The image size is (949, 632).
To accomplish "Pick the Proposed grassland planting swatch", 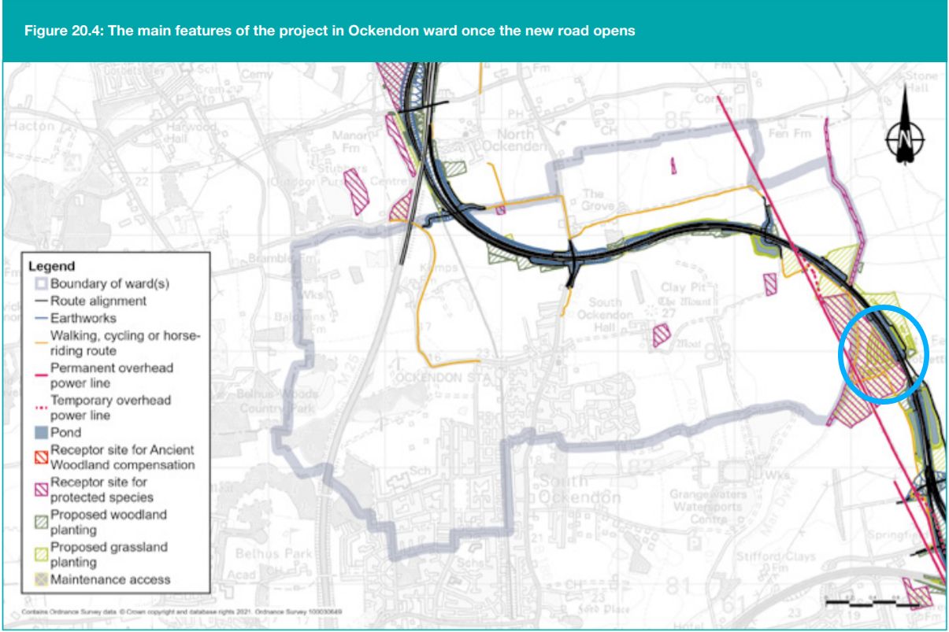I will [42, 554].
